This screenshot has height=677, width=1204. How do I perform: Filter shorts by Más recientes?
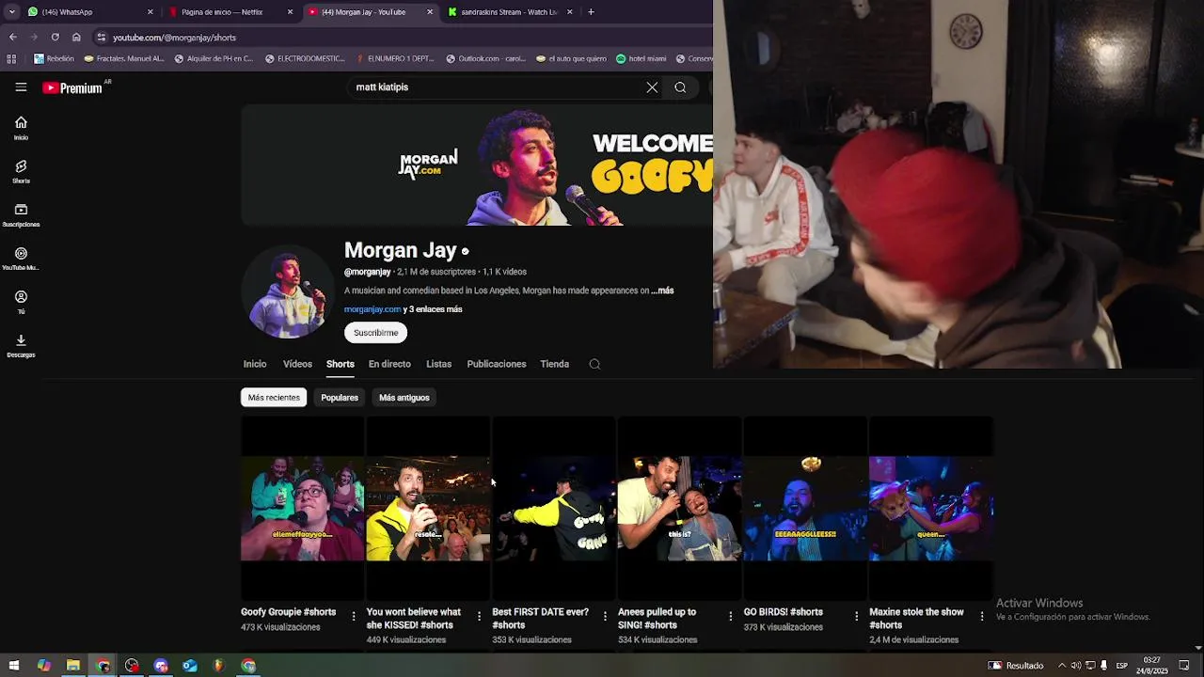tap(274, 398)
